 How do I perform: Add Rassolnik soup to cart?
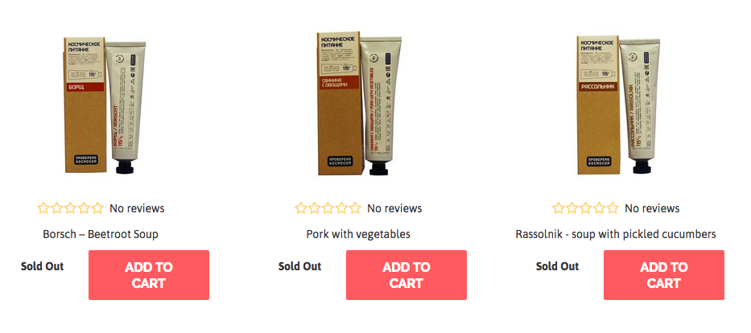click(664, 275)
